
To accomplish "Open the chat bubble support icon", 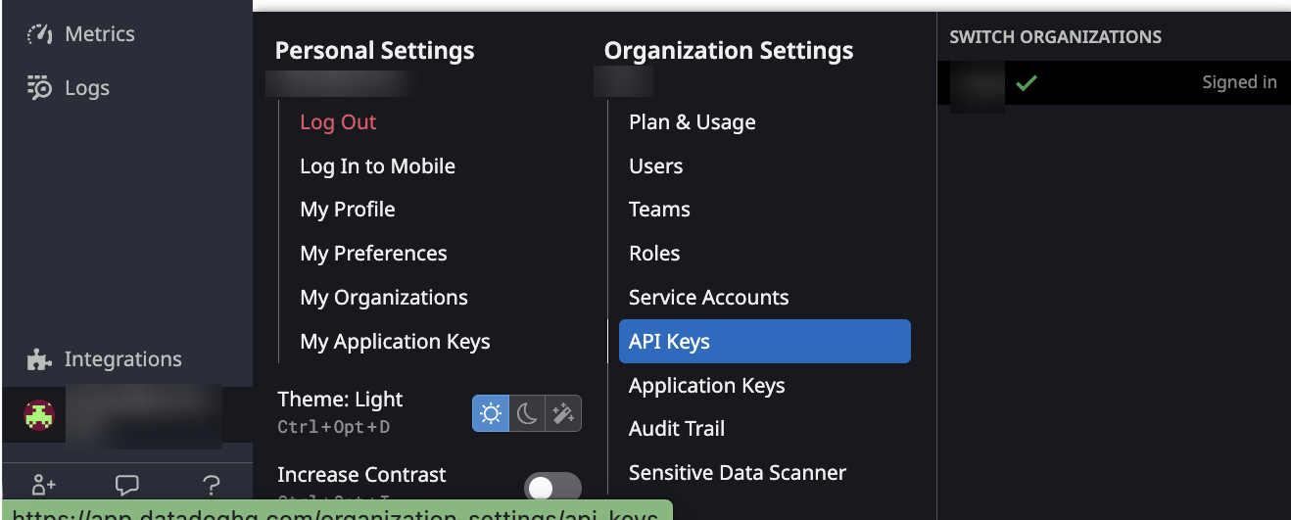I will pos(126,485).
